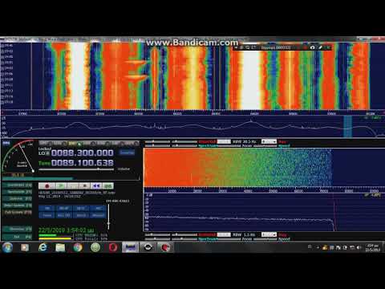The image size is (385, 289).
Task: Click the Full Screen [F11] button
Action: (x=17, y=213)
